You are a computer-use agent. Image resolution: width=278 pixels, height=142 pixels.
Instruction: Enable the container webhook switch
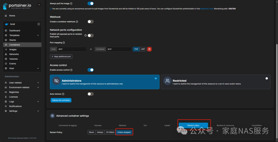(x=91, y=22)
